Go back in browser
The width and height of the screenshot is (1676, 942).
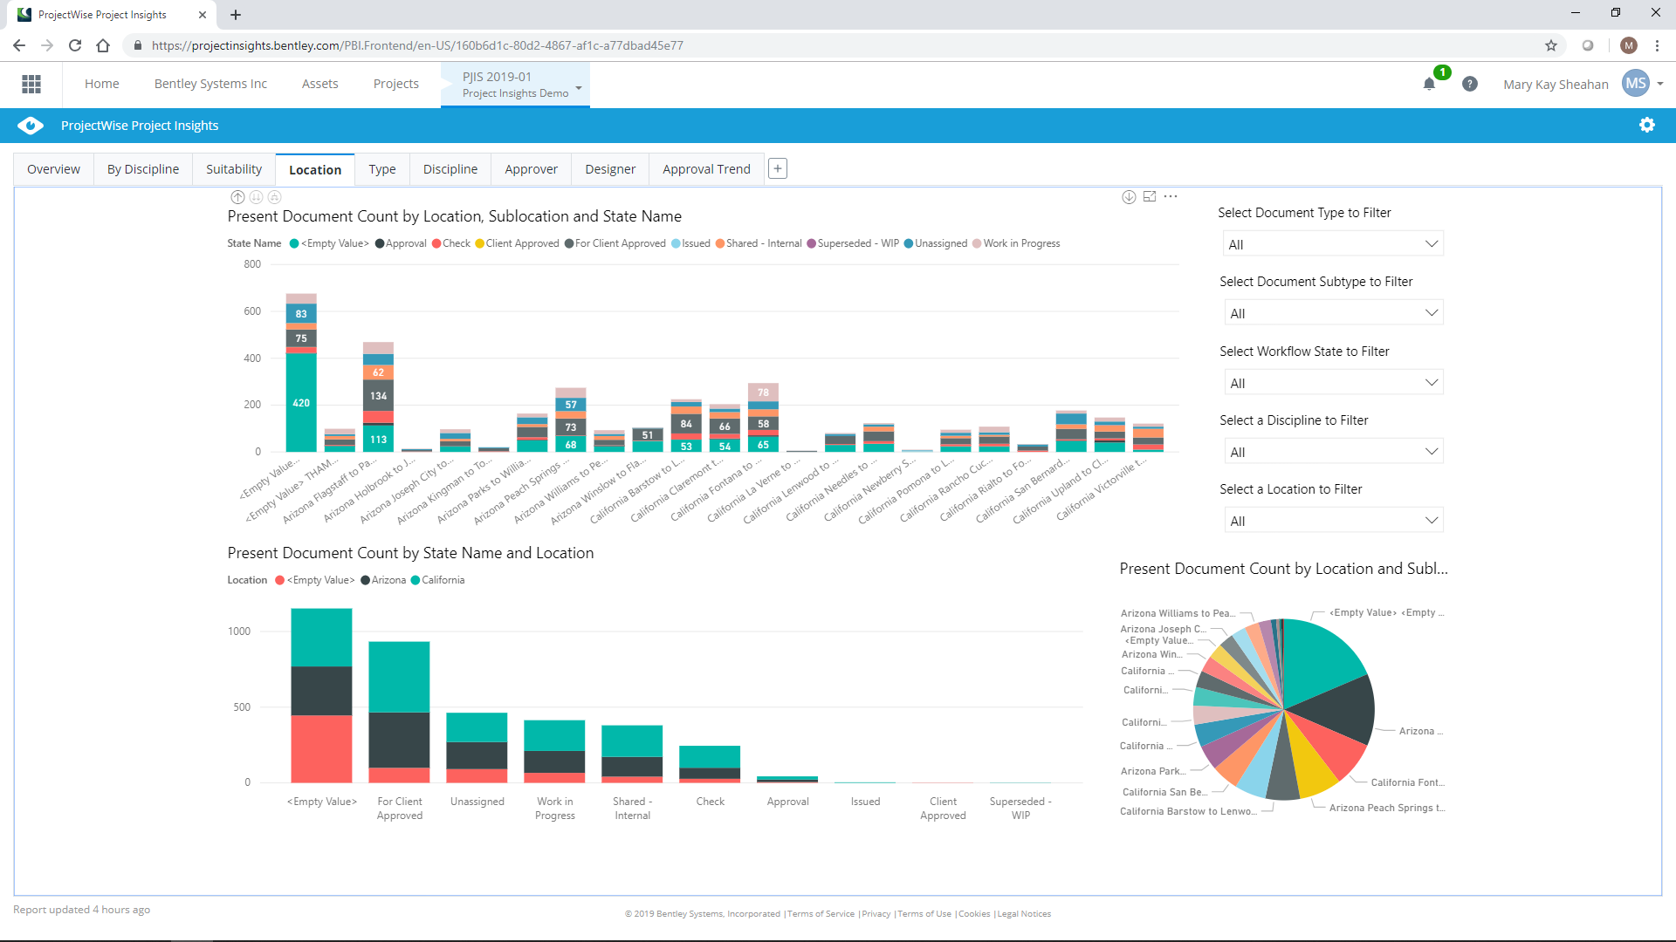[x=19, y=45]
